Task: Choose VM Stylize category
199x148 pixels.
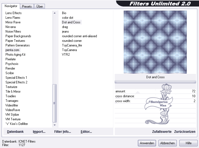Action: click(12, 115)
